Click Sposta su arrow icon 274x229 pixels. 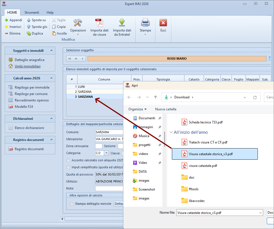tap(29, 20)
